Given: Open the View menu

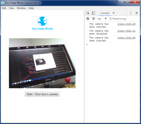Looking at the screenshot, I should pos(12,8).
